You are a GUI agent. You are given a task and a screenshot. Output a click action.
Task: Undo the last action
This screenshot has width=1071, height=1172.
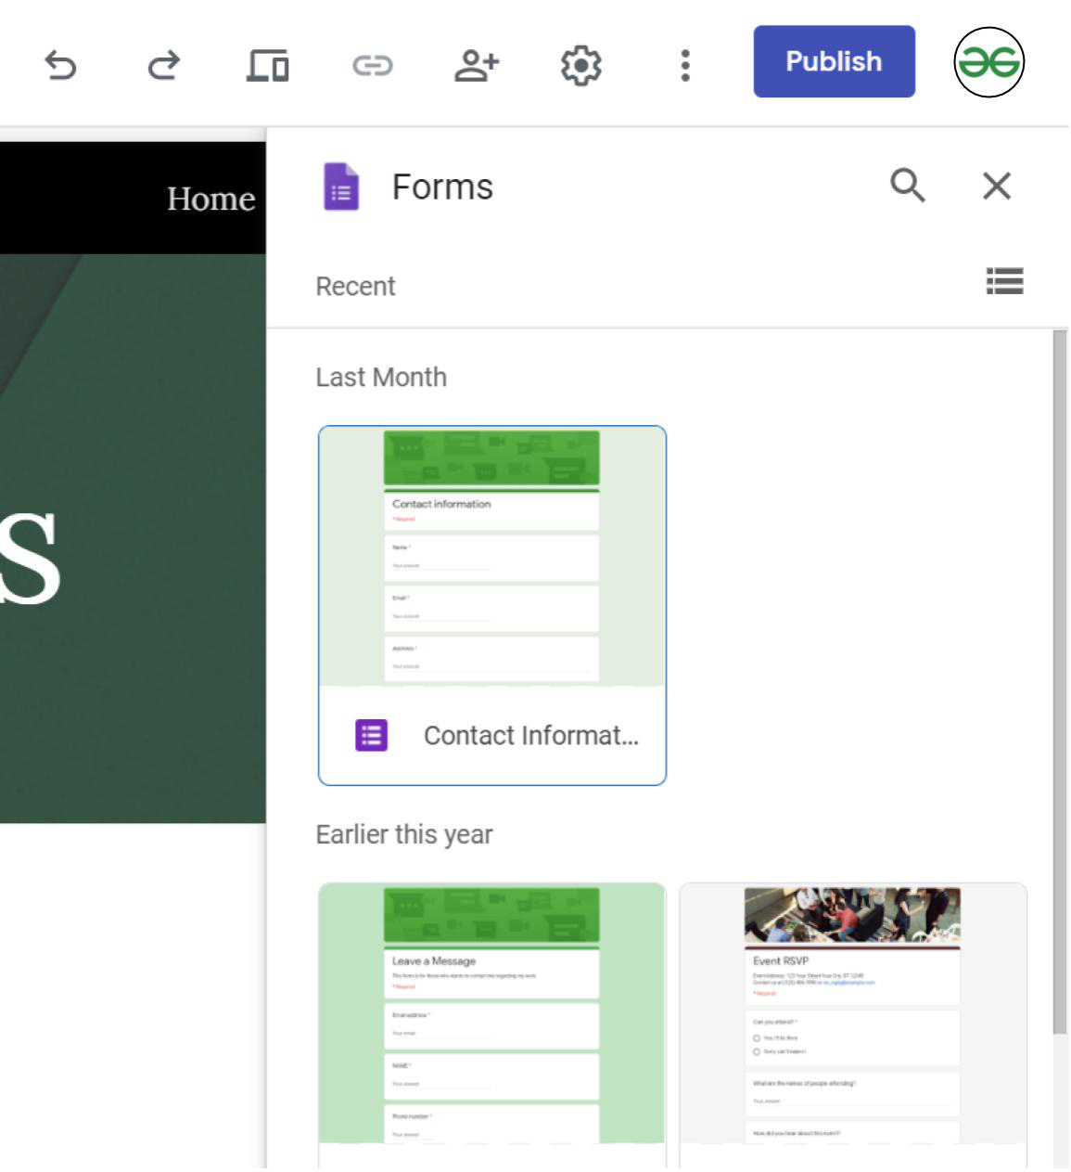tap(60, 65)
